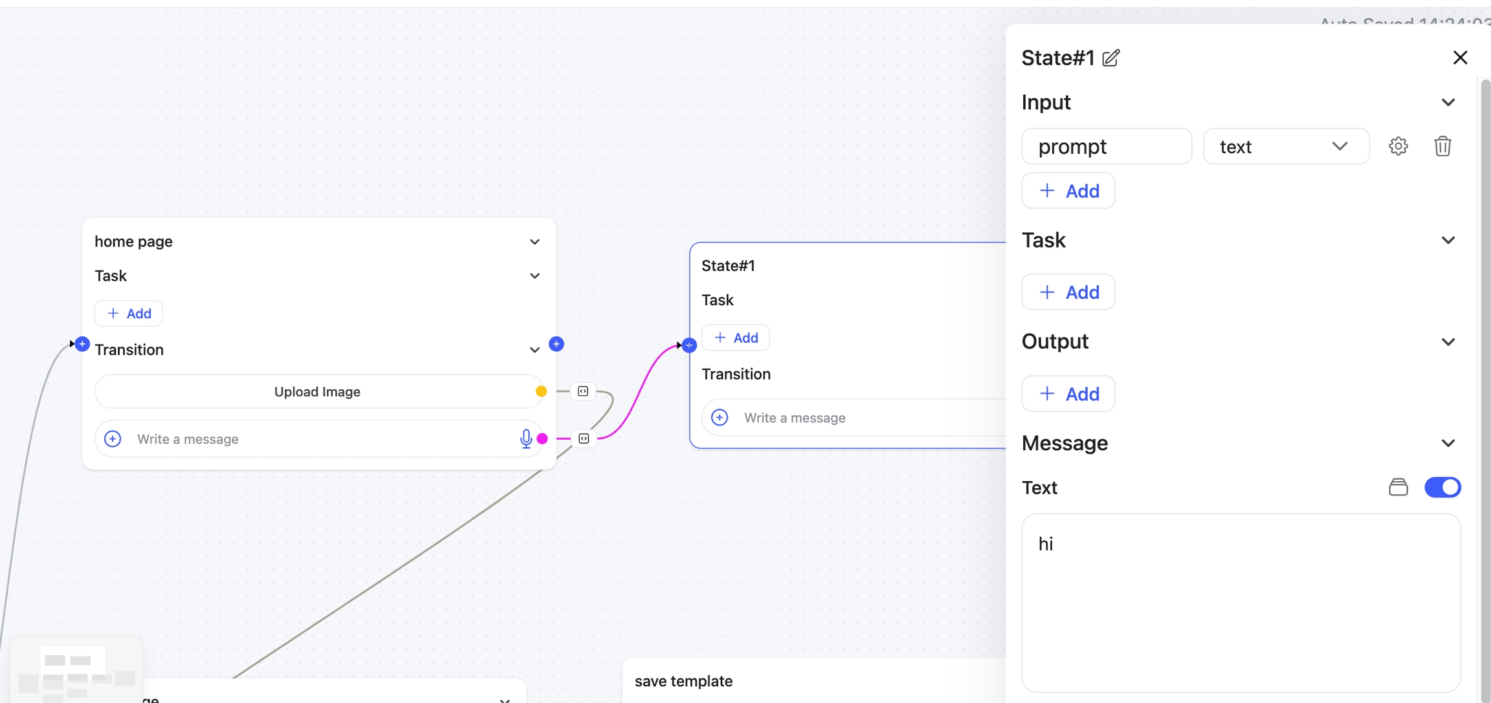Click the edge icon after Upload Image
The height and width of the screenshot is (703, 1491).
click(x=582, y=391)
